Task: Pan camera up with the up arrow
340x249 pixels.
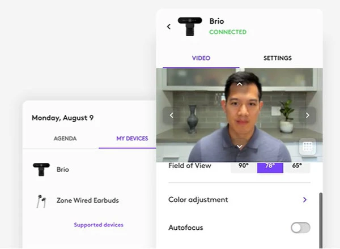Action: coord(239,84)
